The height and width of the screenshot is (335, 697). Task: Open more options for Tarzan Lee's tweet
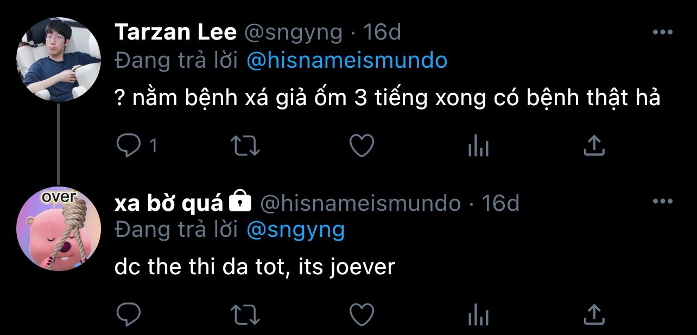pyautogui.click(x=662, y=33)
